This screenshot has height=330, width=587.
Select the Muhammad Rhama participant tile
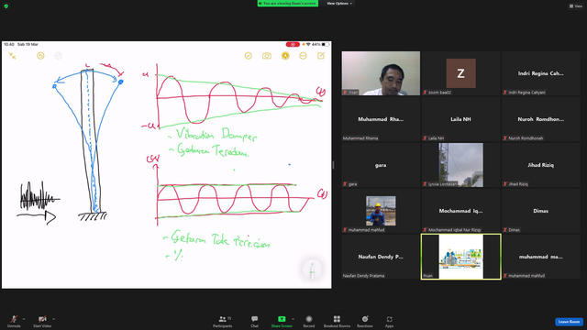[x=381, y=119]
